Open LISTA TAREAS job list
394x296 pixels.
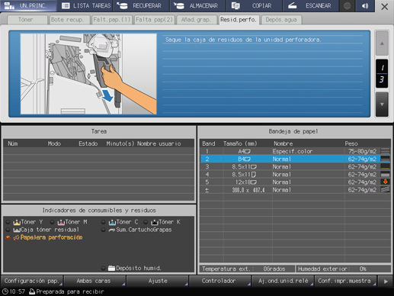pyautogui.click(x=86, y=6)
